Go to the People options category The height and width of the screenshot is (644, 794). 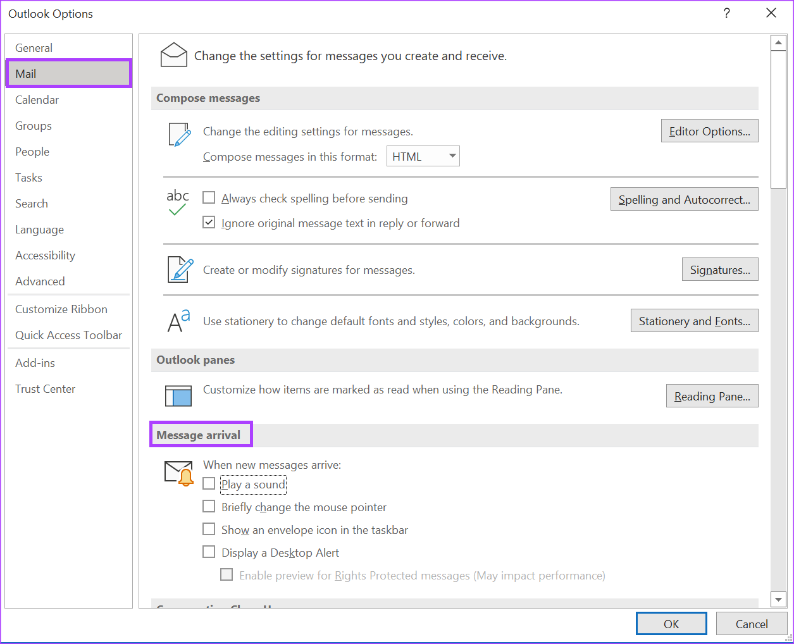[68, 152]
